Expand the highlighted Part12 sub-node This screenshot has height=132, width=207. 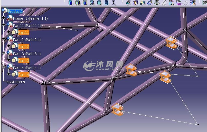[x=8, y=46]
